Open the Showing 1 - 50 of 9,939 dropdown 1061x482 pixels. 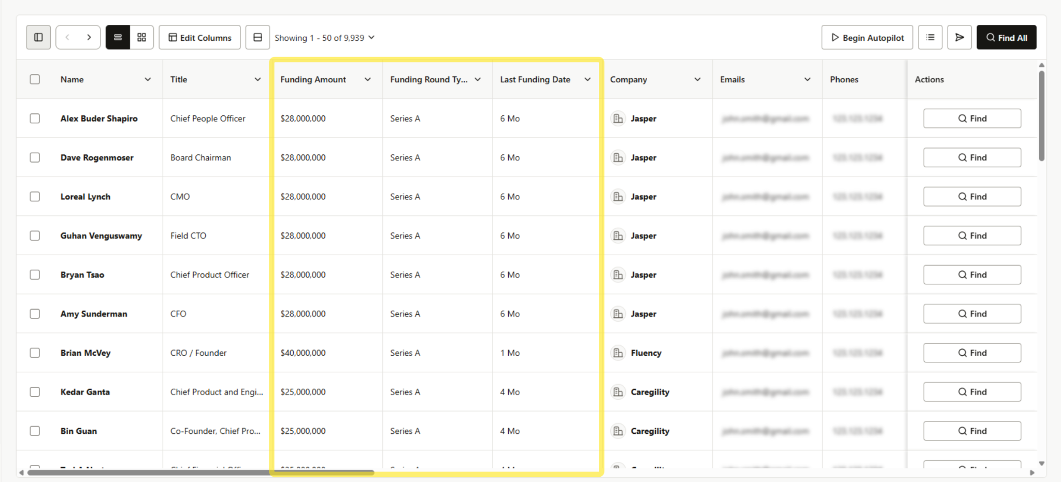point(324,38)
